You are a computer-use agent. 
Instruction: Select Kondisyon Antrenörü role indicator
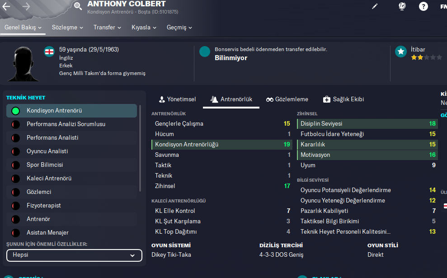15,111
